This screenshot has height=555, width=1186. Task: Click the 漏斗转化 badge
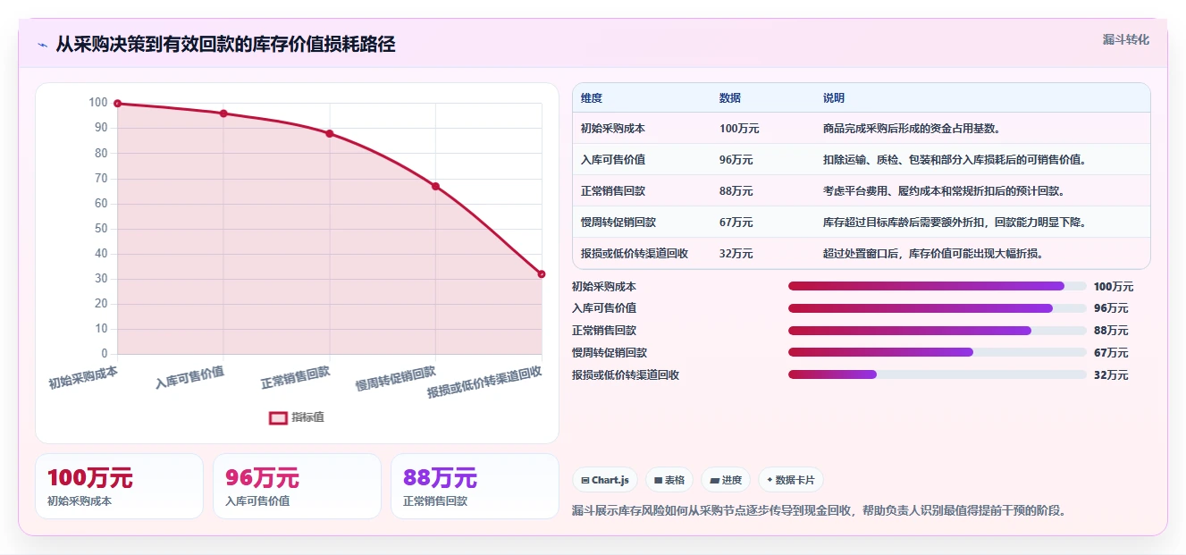pos(1125,40)
